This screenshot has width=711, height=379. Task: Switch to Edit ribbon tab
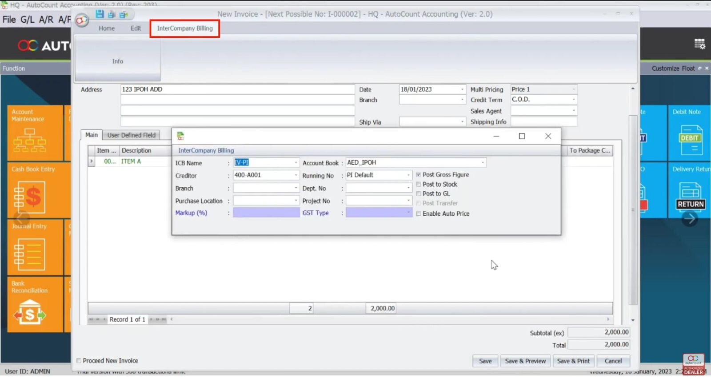tap(136, 28)
